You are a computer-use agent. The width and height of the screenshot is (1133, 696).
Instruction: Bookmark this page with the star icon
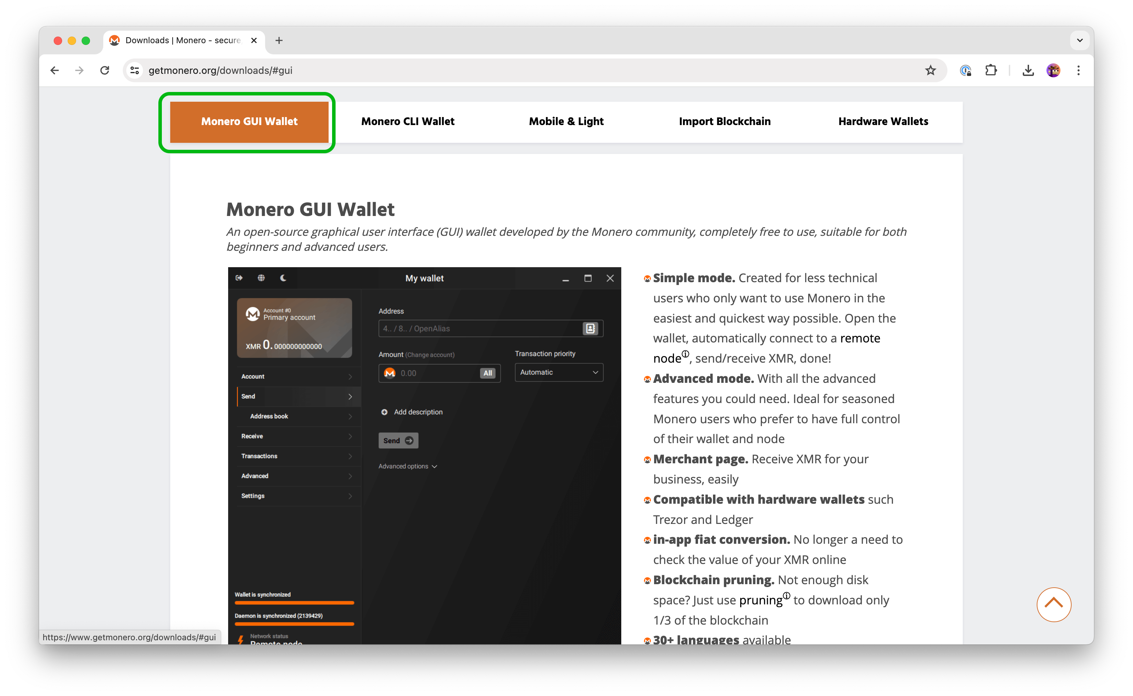pos(930,70)
